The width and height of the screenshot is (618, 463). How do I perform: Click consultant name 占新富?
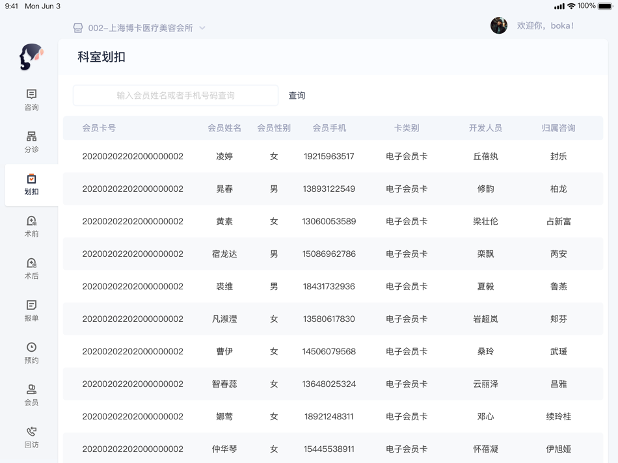pos(558,221)
